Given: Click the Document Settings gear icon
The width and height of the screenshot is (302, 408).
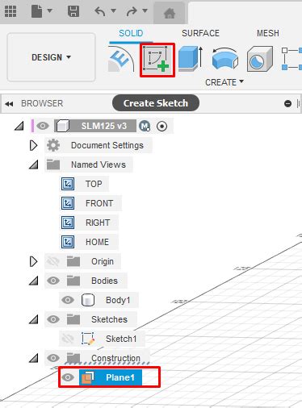Looking at the screenshot, I should coord(53,145).
